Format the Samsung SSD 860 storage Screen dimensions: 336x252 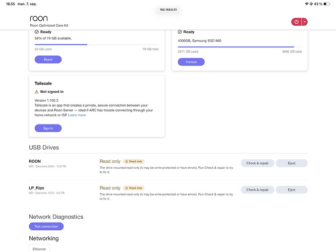click(x=191, y=62)
